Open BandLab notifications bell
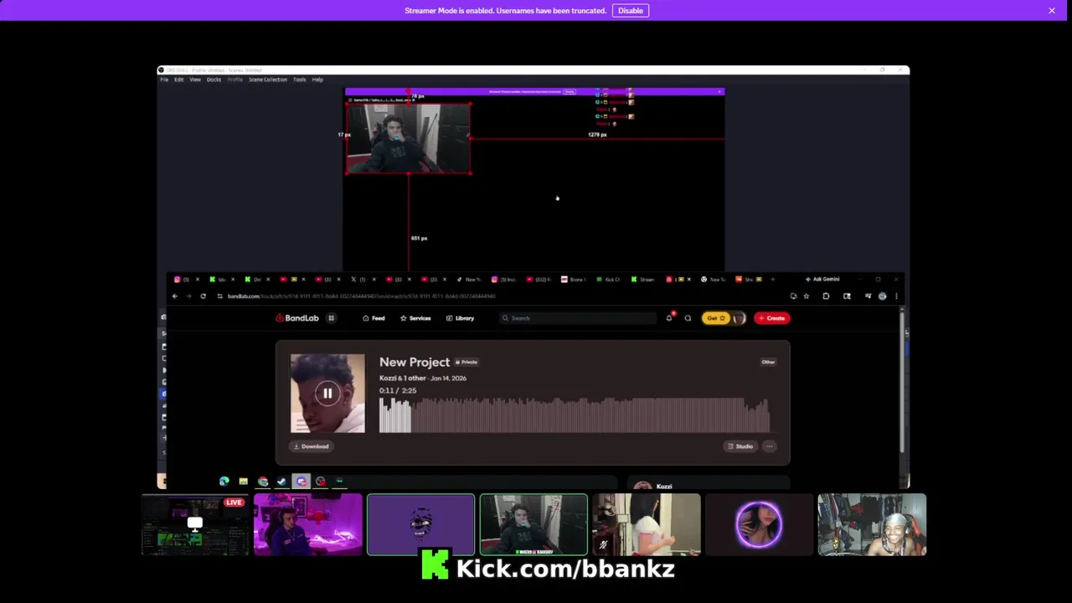The height and width of the screenshot is (603, 1072). click(669, 317)
